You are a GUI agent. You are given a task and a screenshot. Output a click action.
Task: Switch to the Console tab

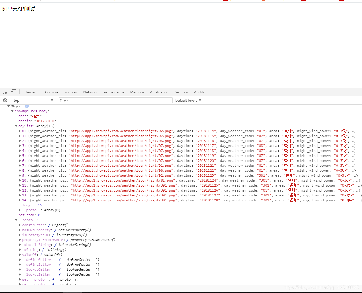coord(52,92)
